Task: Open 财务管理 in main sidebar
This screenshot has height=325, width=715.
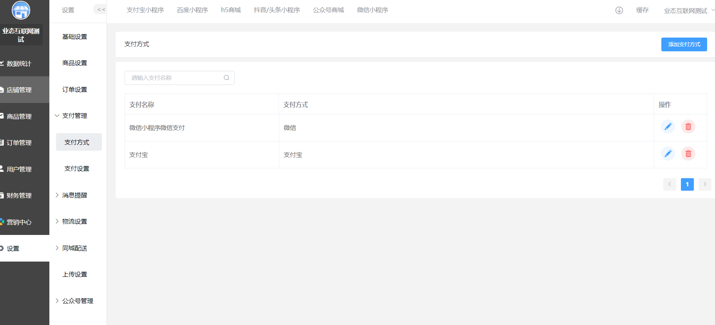Action: click(25, 195)
